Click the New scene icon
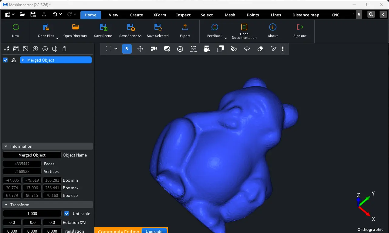 [16, 27]
